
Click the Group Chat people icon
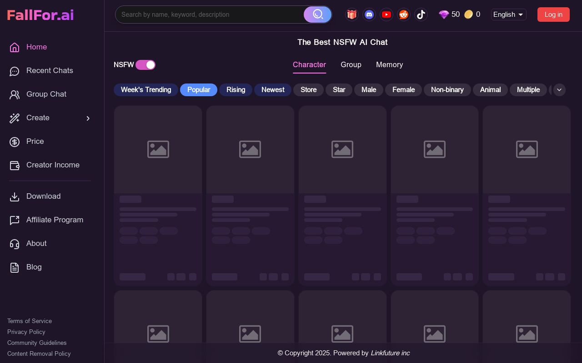(x=15, y=95)
